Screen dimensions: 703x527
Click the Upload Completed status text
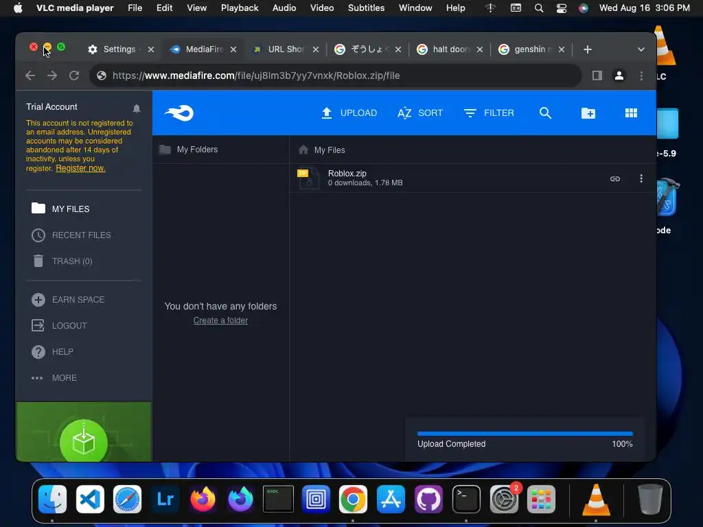tap(452, 444)
